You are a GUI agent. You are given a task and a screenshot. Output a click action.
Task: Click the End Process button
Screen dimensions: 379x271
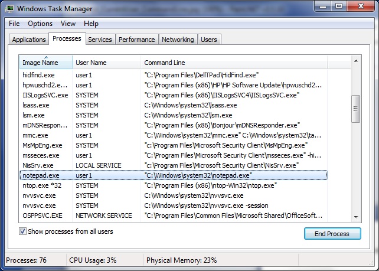[x=332, y=234]
